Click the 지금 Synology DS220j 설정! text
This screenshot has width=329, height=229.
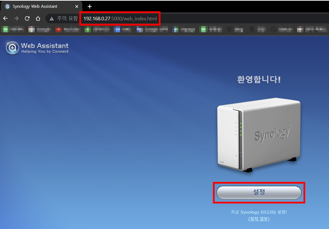click(x=259, y=212)
